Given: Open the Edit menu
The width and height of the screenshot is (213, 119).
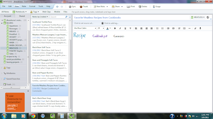Looking at the screenshot, I should tap(10, 6).
